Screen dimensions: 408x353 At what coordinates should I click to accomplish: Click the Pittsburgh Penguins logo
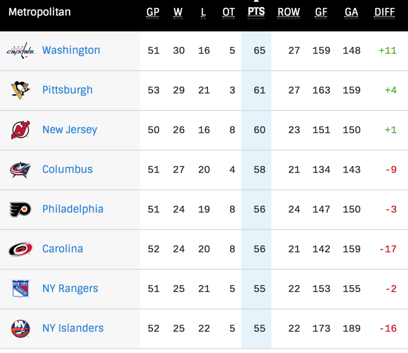pos(20,90)
